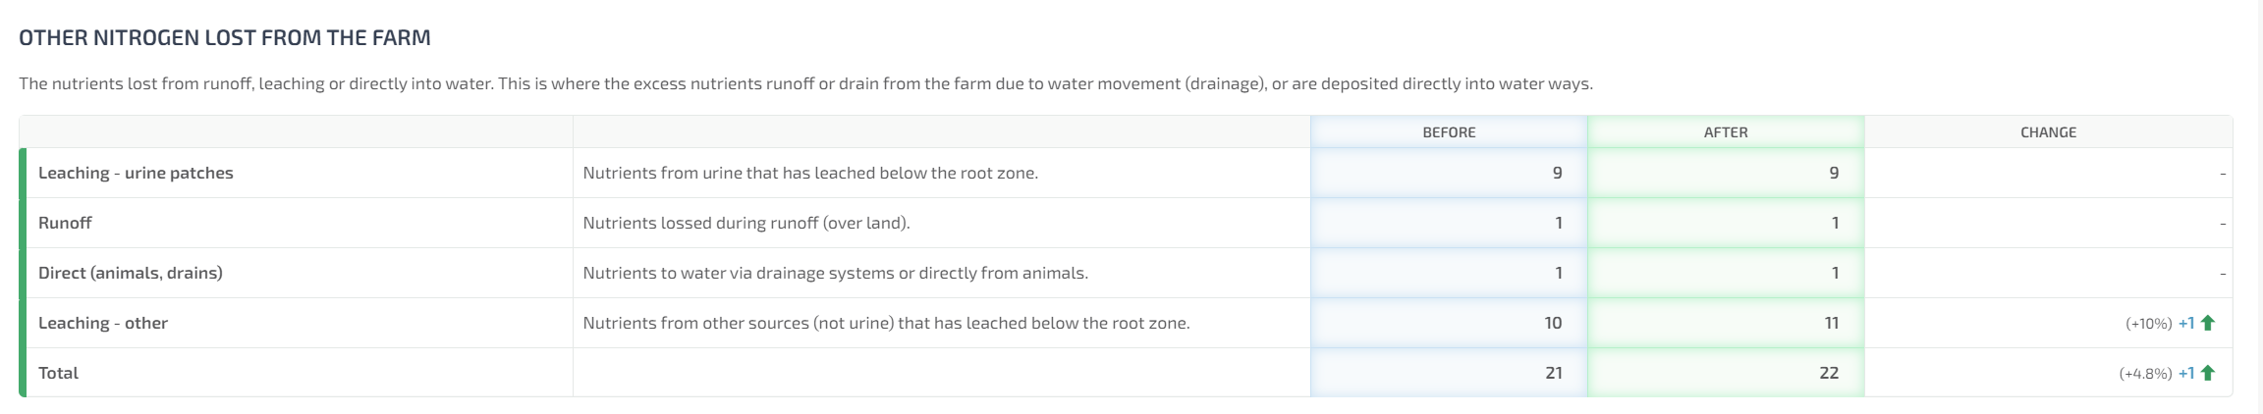Select the After value 22 in Total row
2263x414 pixels.
pos(1829,373)
